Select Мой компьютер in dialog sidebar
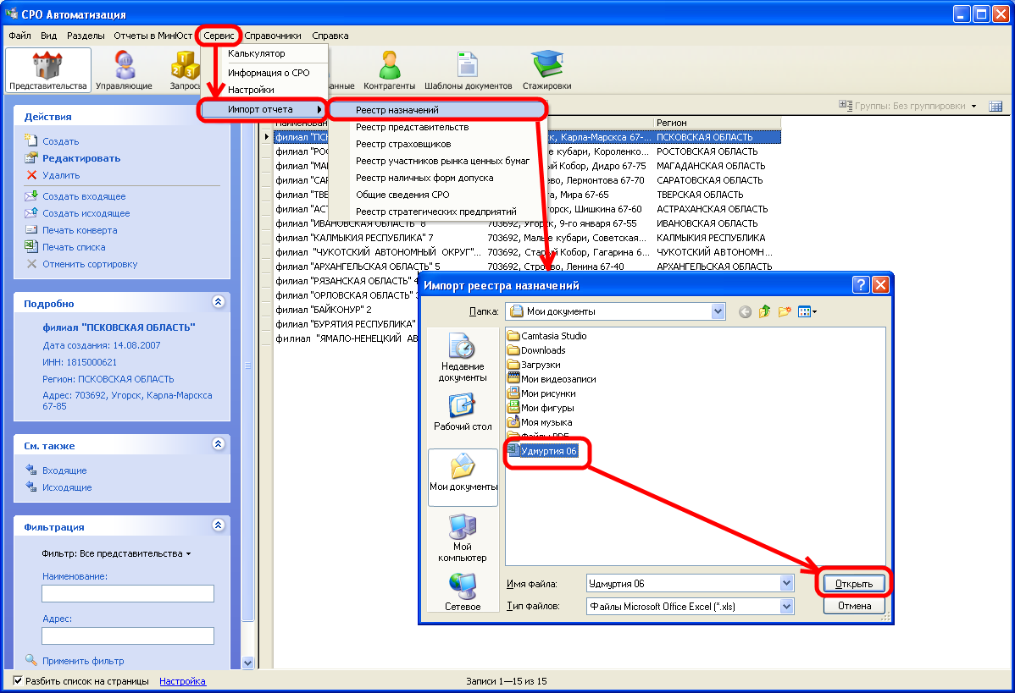 (x=463, y=538)
